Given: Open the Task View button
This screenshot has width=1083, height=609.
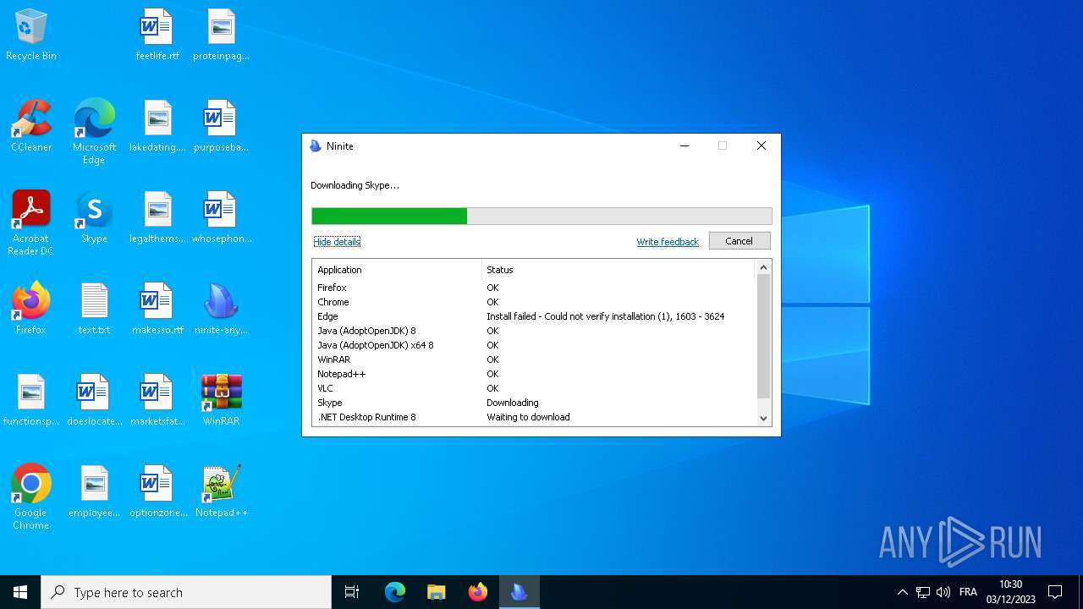Looking at the screenshot, I should pos(352,592).
